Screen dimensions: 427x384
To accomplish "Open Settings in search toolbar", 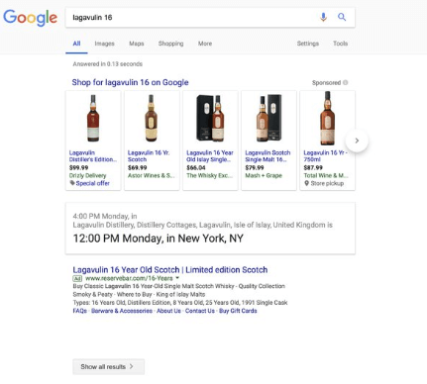I will [308, 44].
